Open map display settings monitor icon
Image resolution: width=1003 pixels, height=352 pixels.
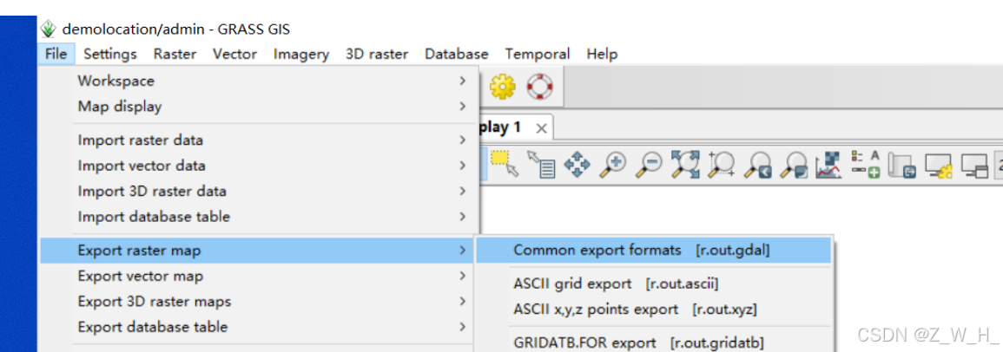(939, 165)
